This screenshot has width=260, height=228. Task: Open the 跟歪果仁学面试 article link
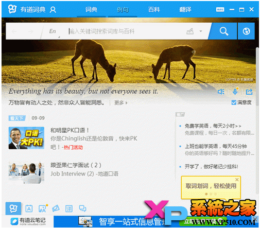[76, 165]
